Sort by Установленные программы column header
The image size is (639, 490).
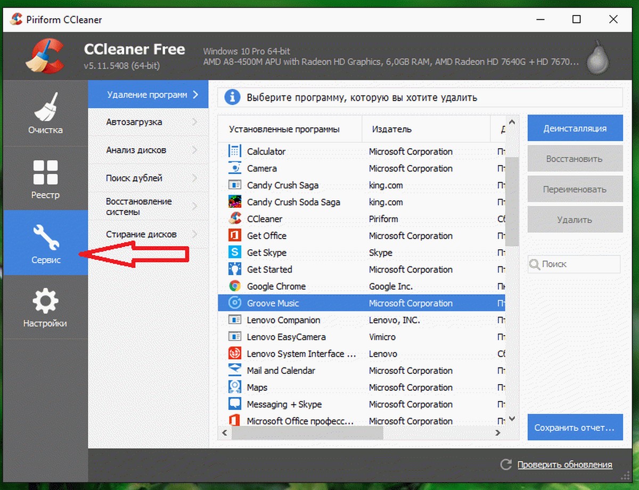(x=290, y=129)
